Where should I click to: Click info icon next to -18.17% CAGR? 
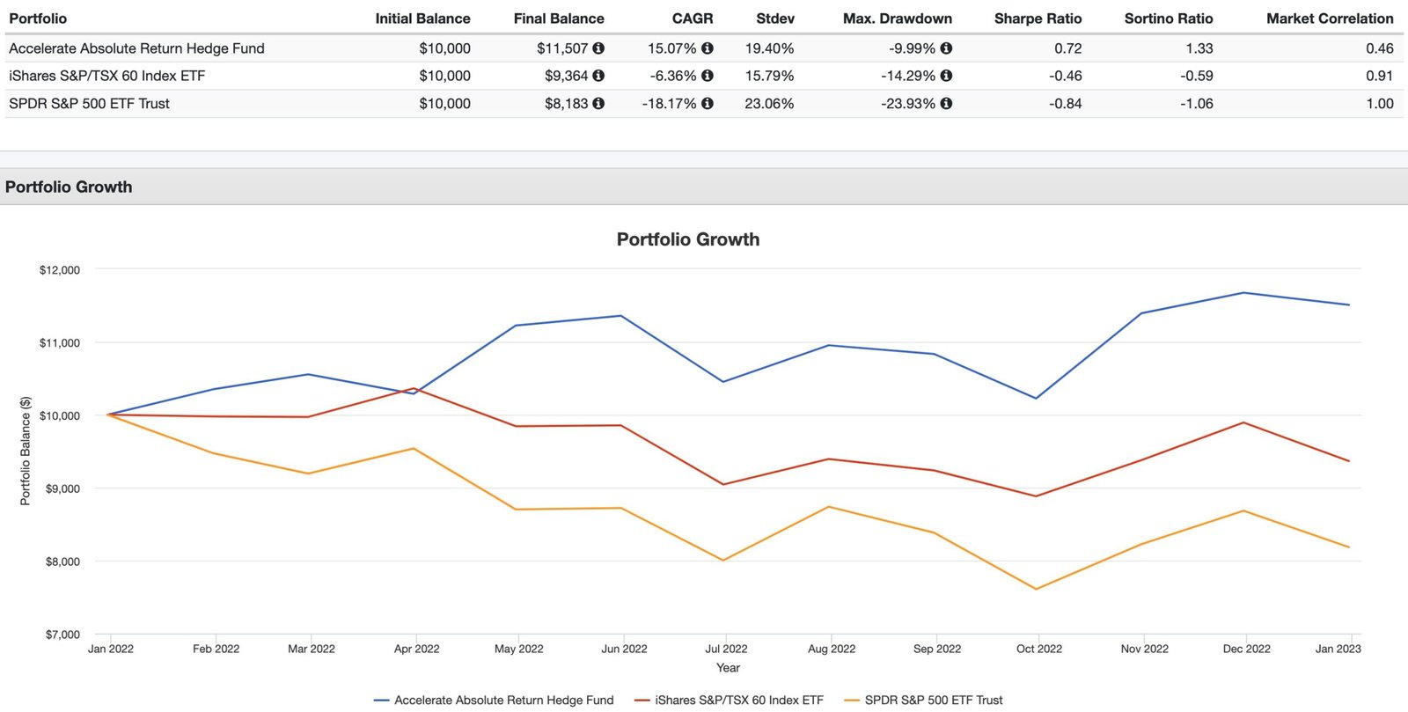tap(708, 103)
